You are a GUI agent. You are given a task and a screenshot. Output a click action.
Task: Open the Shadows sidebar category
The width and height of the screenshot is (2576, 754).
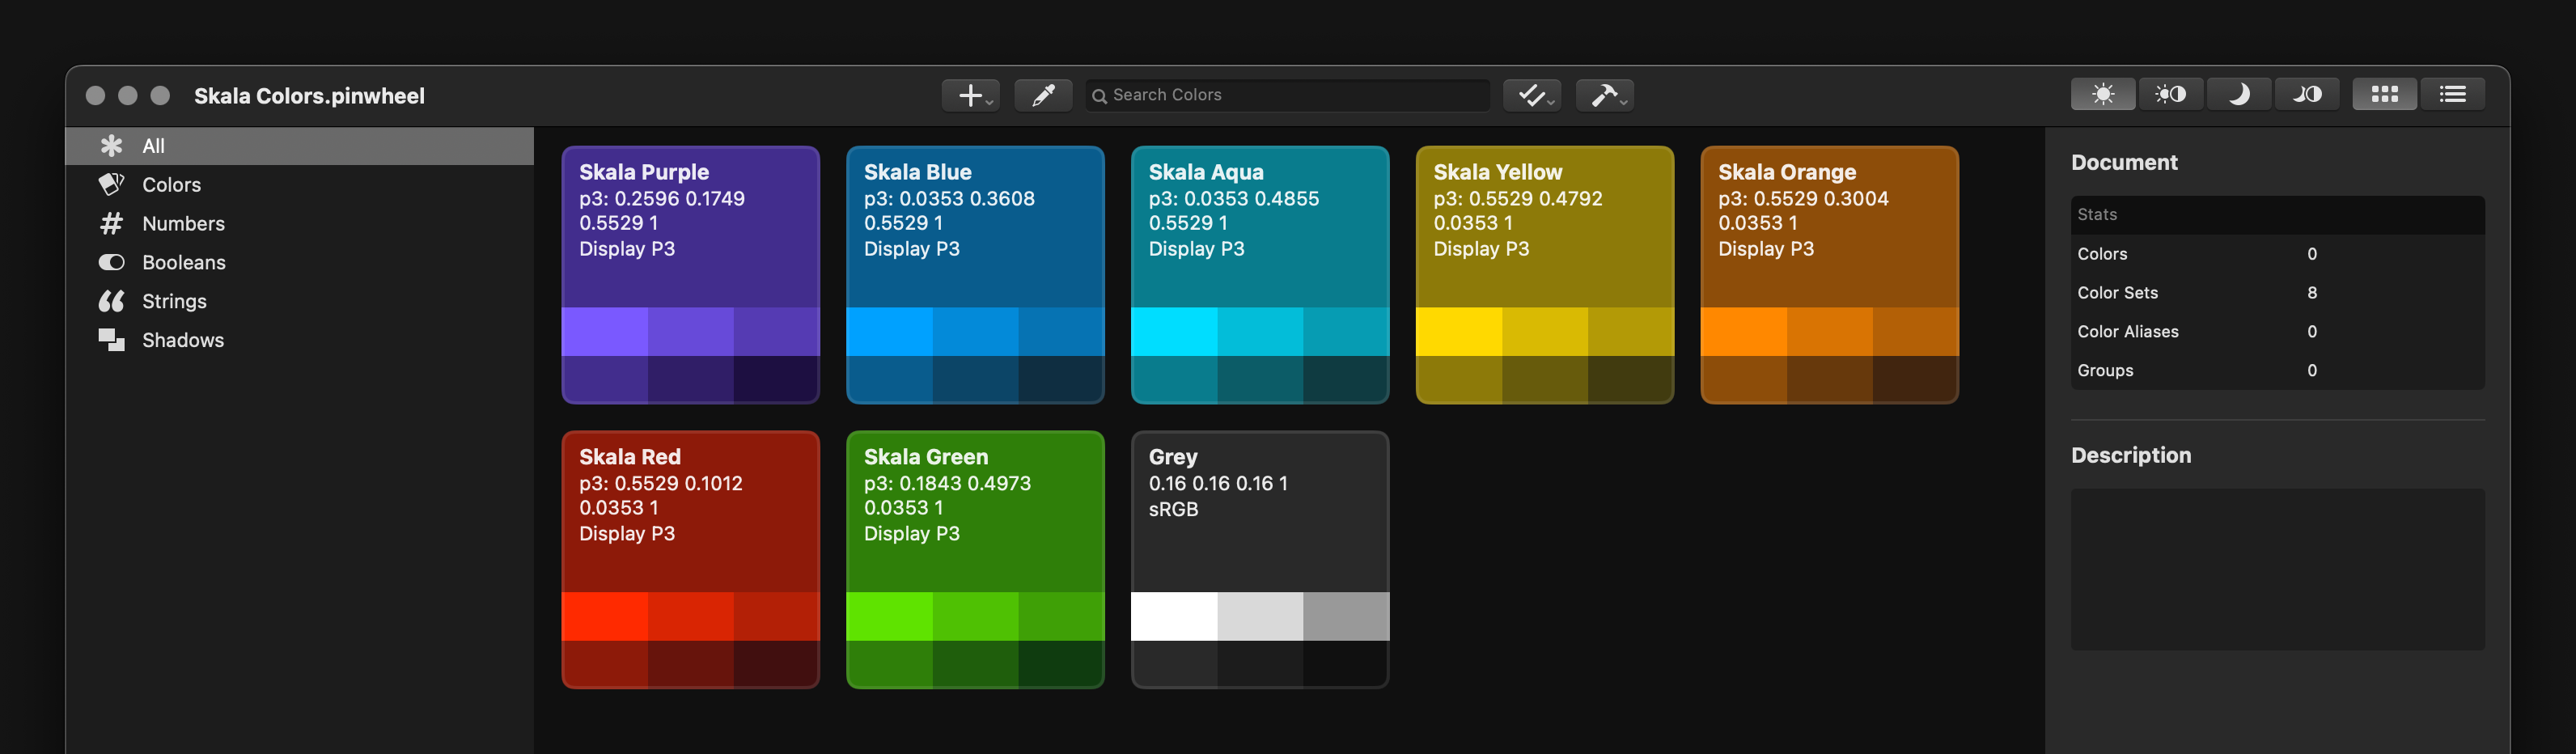300,340
